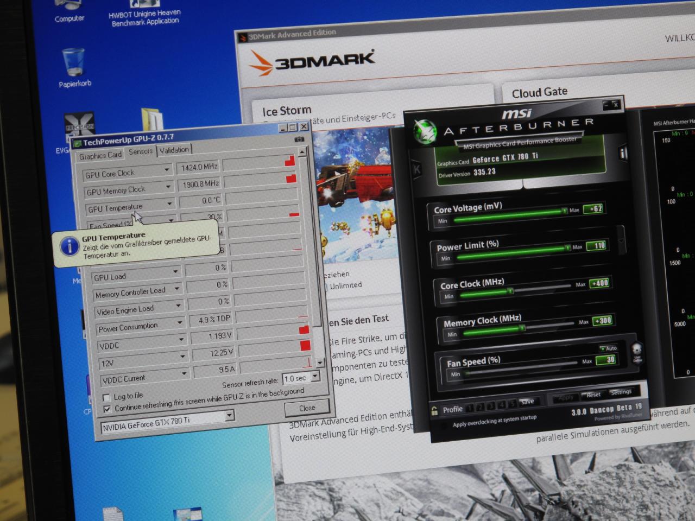Click the GPU-Z title bar app icon
The image size is (695, 521).
pos(78,144)
